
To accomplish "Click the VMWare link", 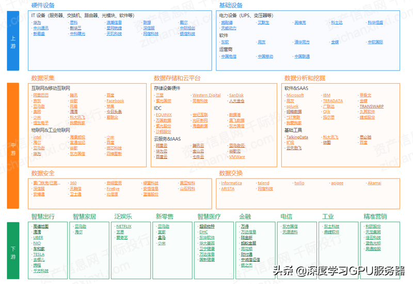I will click(237, 157).
